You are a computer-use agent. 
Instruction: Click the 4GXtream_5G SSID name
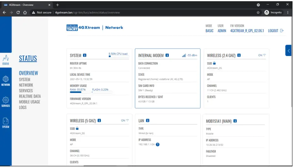(77, 133)
